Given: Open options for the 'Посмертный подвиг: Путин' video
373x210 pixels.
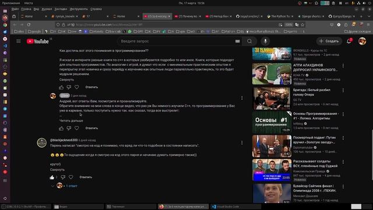Looking at the screenshot, I should (343, 138).
